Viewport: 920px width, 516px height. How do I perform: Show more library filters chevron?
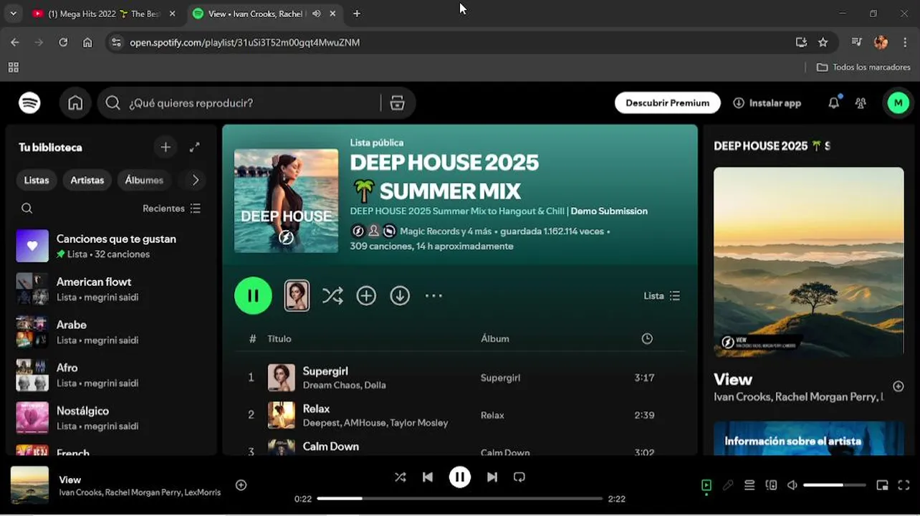point(195,180)
